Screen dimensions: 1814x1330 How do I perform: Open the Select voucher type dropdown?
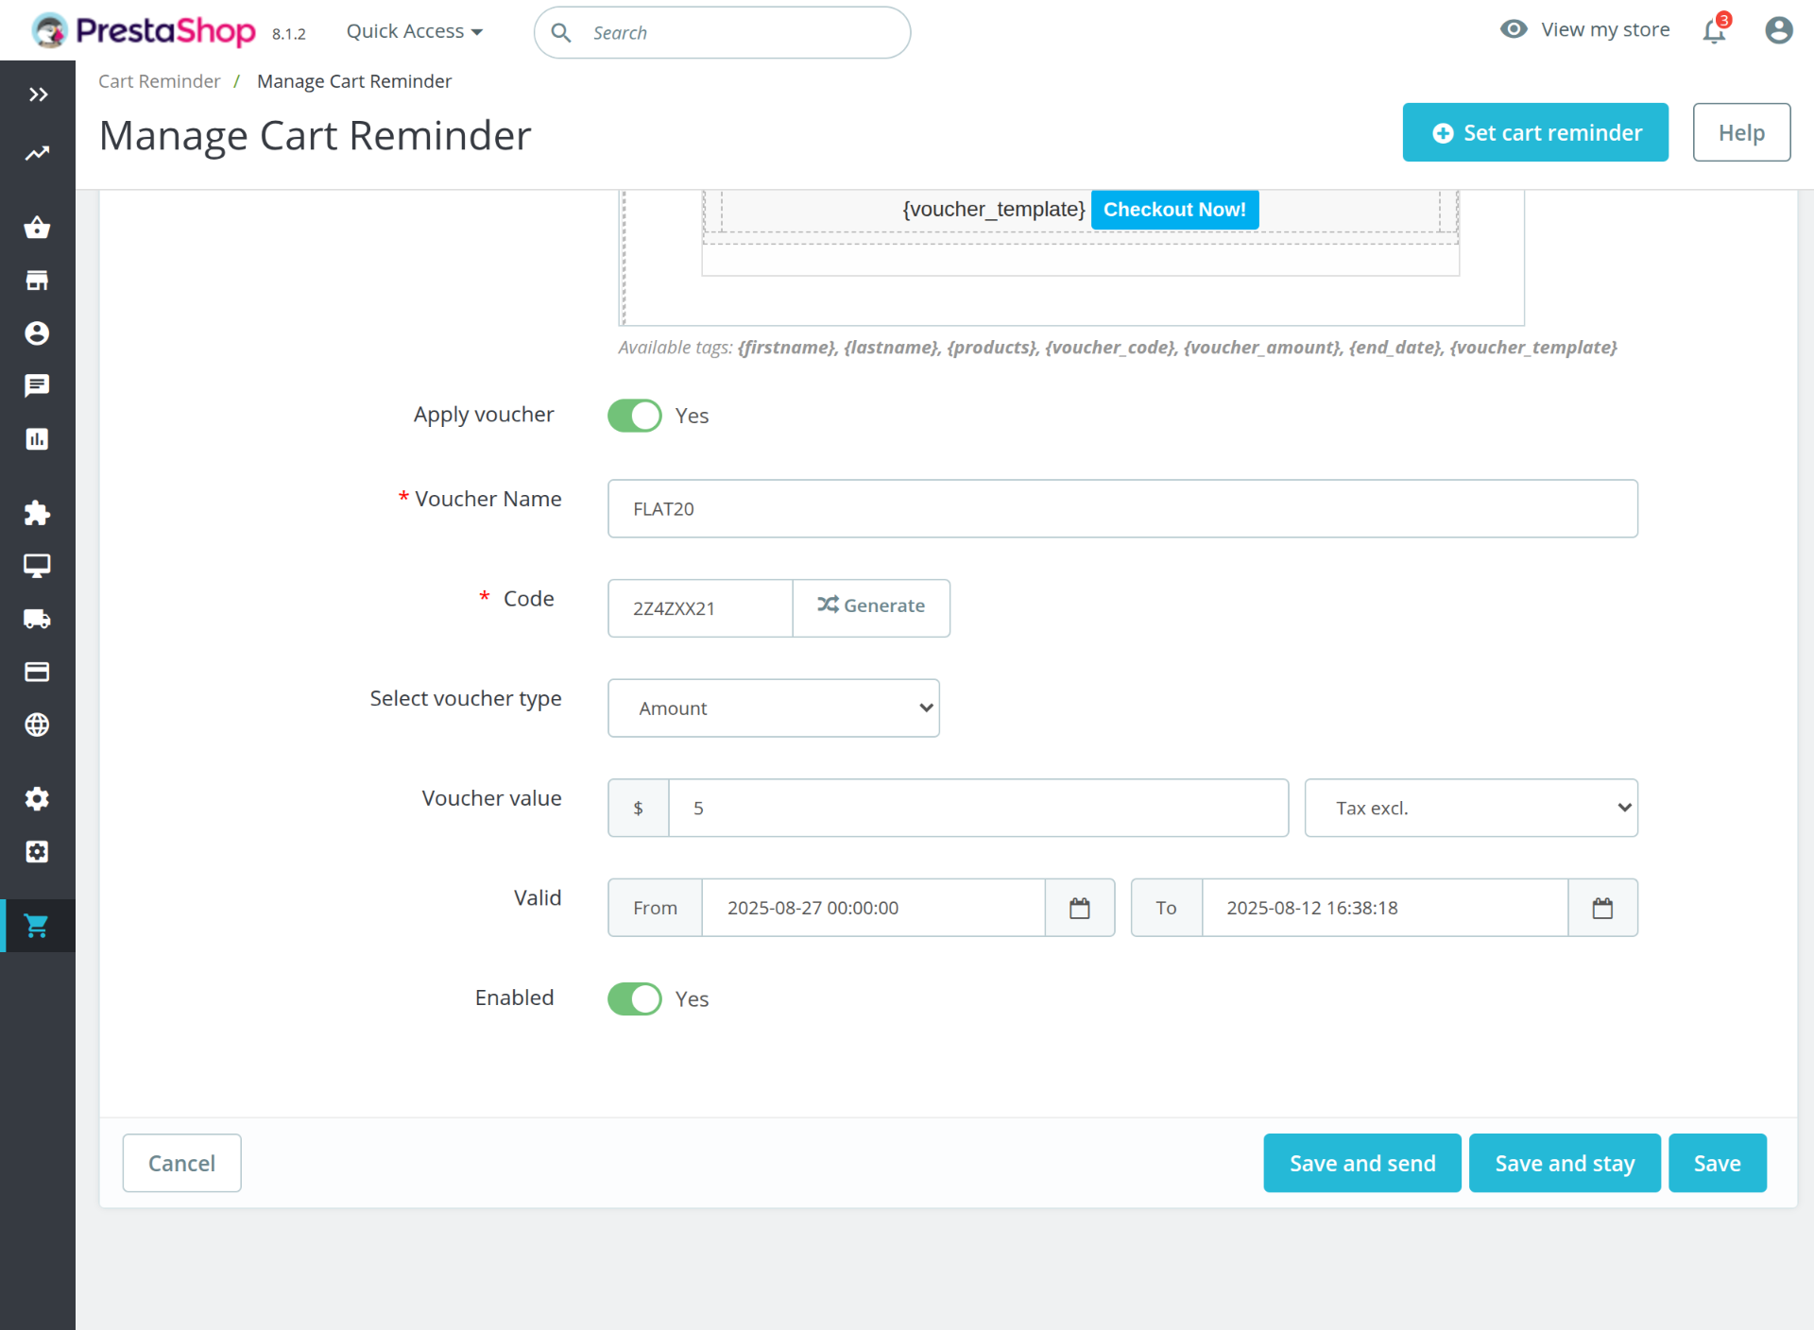click(773, 708)
